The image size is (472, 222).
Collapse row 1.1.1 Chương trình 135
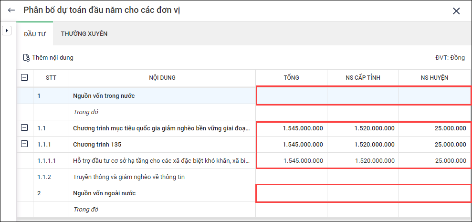[25, 144]
